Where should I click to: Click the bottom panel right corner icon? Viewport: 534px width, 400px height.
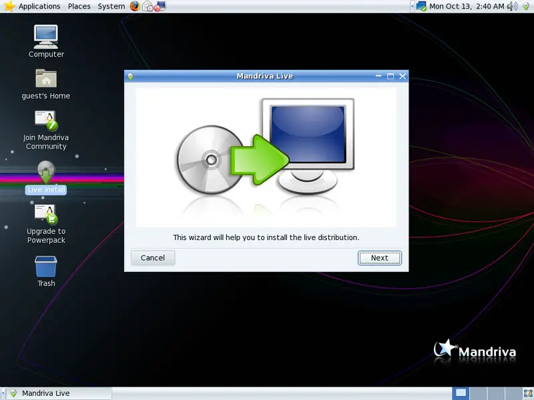coord(528,393)
